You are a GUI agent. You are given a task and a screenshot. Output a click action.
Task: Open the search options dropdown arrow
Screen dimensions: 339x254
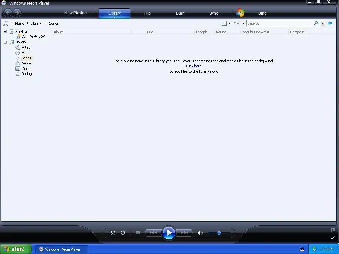pos(322,23)
